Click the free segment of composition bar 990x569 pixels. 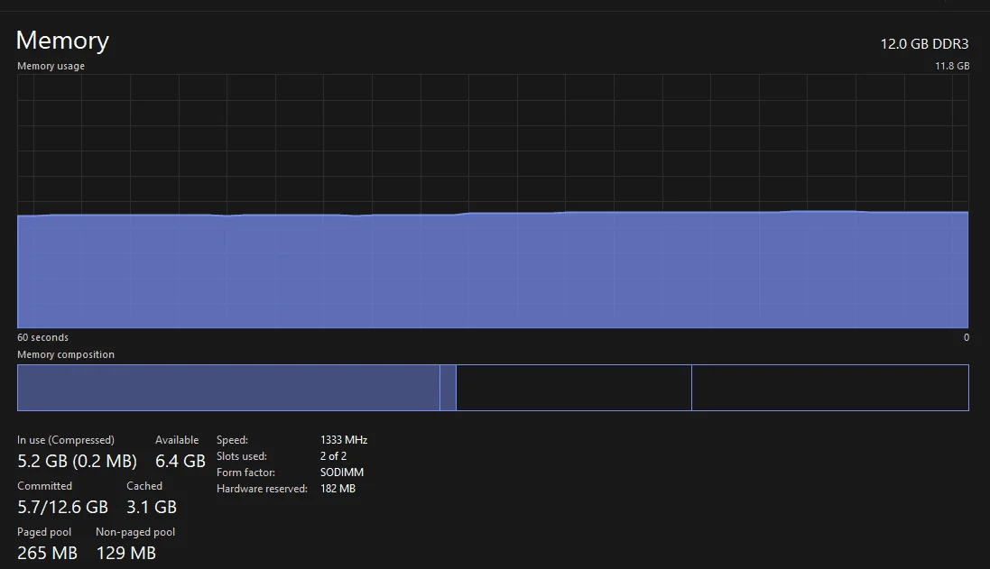[830, 388]
